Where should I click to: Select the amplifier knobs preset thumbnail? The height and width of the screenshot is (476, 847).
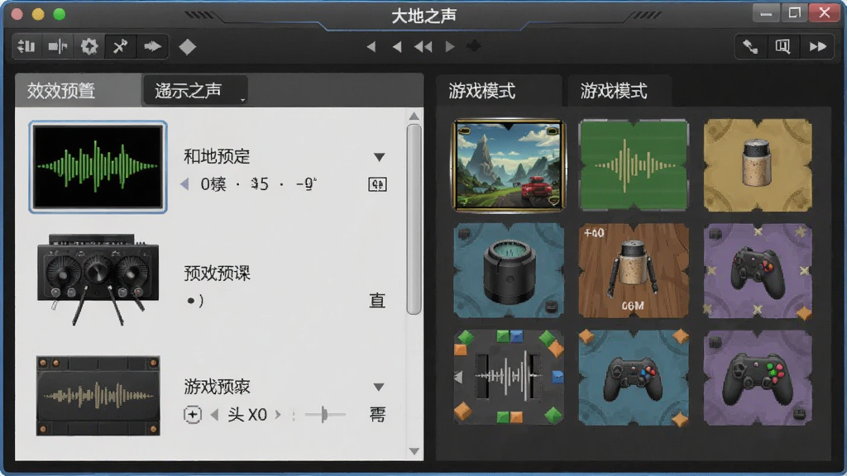click(x=98, y=279)
